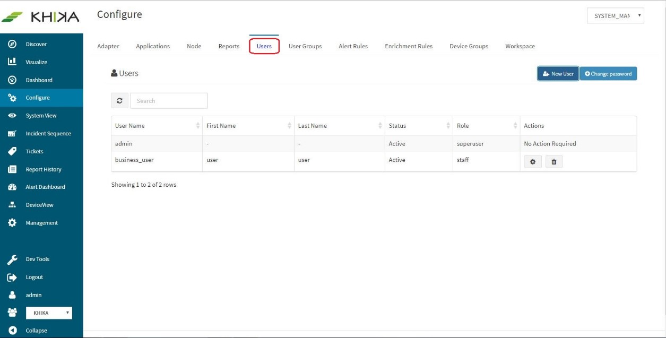Click the Showing 1 to 2 of 2 rows text
This screenshot has height=338, width=666.
[144, 185]
